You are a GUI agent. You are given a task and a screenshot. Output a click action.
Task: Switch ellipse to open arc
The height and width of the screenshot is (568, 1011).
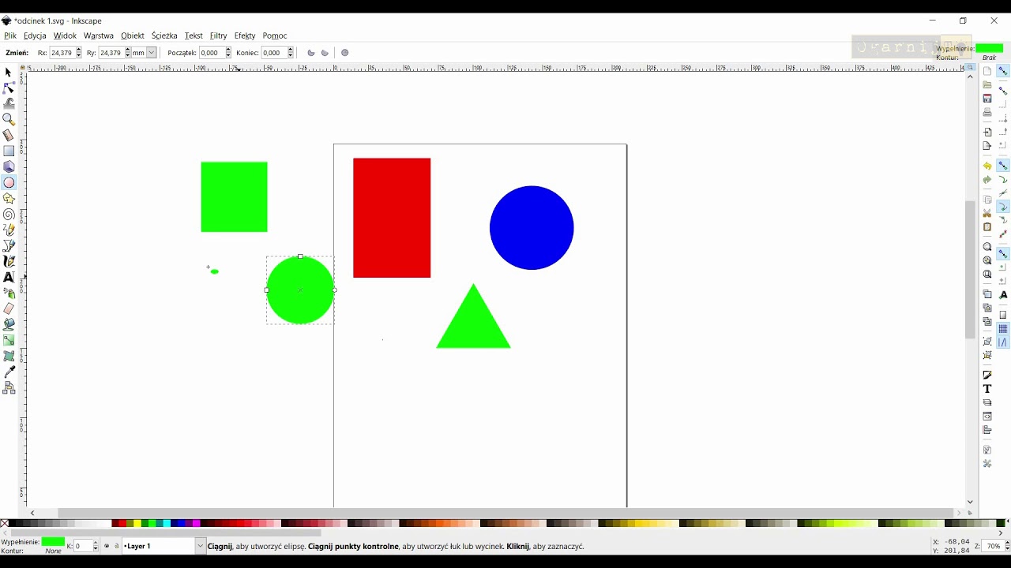click(x=325, y=53)
